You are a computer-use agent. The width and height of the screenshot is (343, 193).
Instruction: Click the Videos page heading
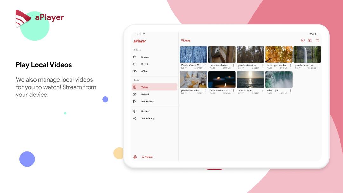pos(185,40)
